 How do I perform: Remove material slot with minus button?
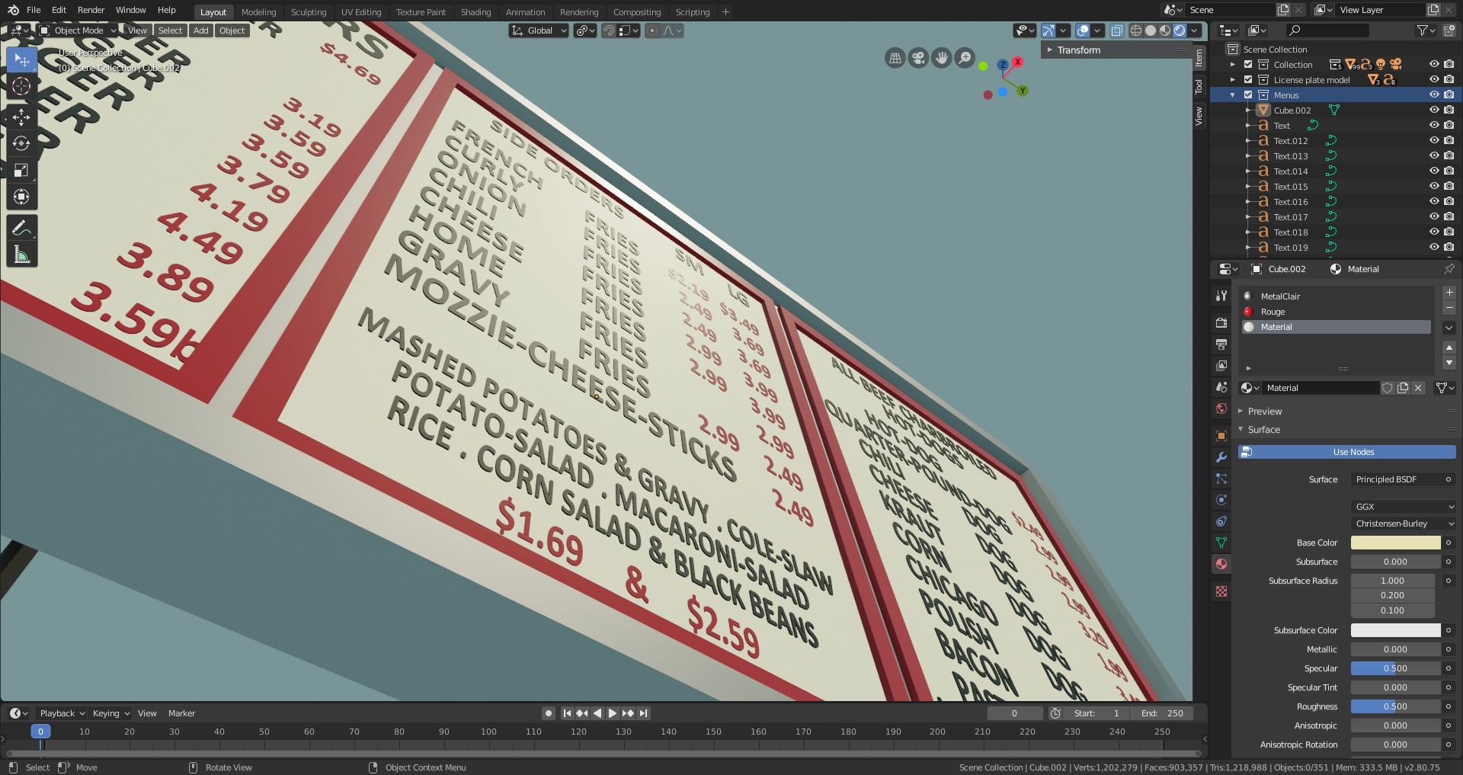tap(1449, 307)
